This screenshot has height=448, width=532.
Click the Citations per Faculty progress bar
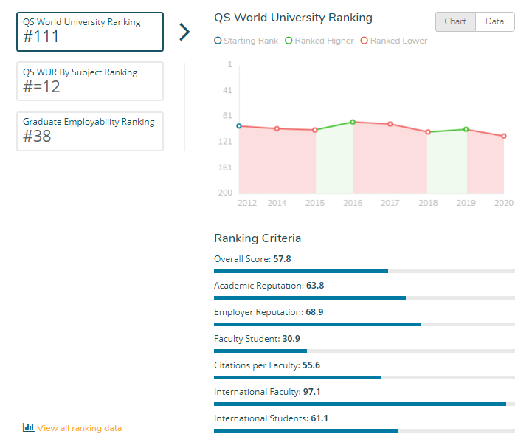(x=365, y=377)
